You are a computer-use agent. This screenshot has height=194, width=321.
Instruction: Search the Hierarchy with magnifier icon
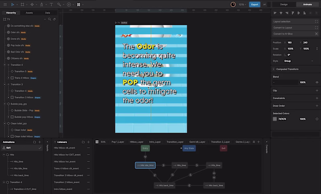49,19
